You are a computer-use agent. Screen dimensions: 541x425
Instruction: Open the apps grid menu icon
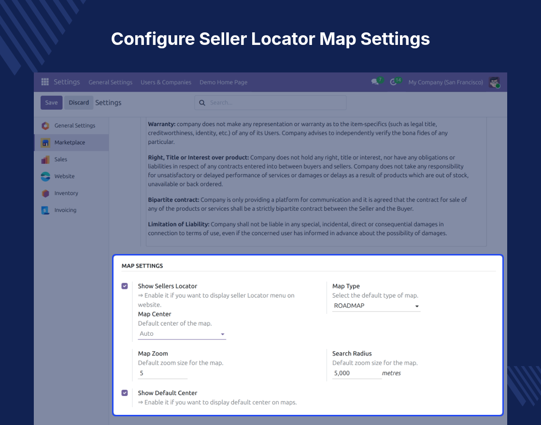click(x=45, y=82)
